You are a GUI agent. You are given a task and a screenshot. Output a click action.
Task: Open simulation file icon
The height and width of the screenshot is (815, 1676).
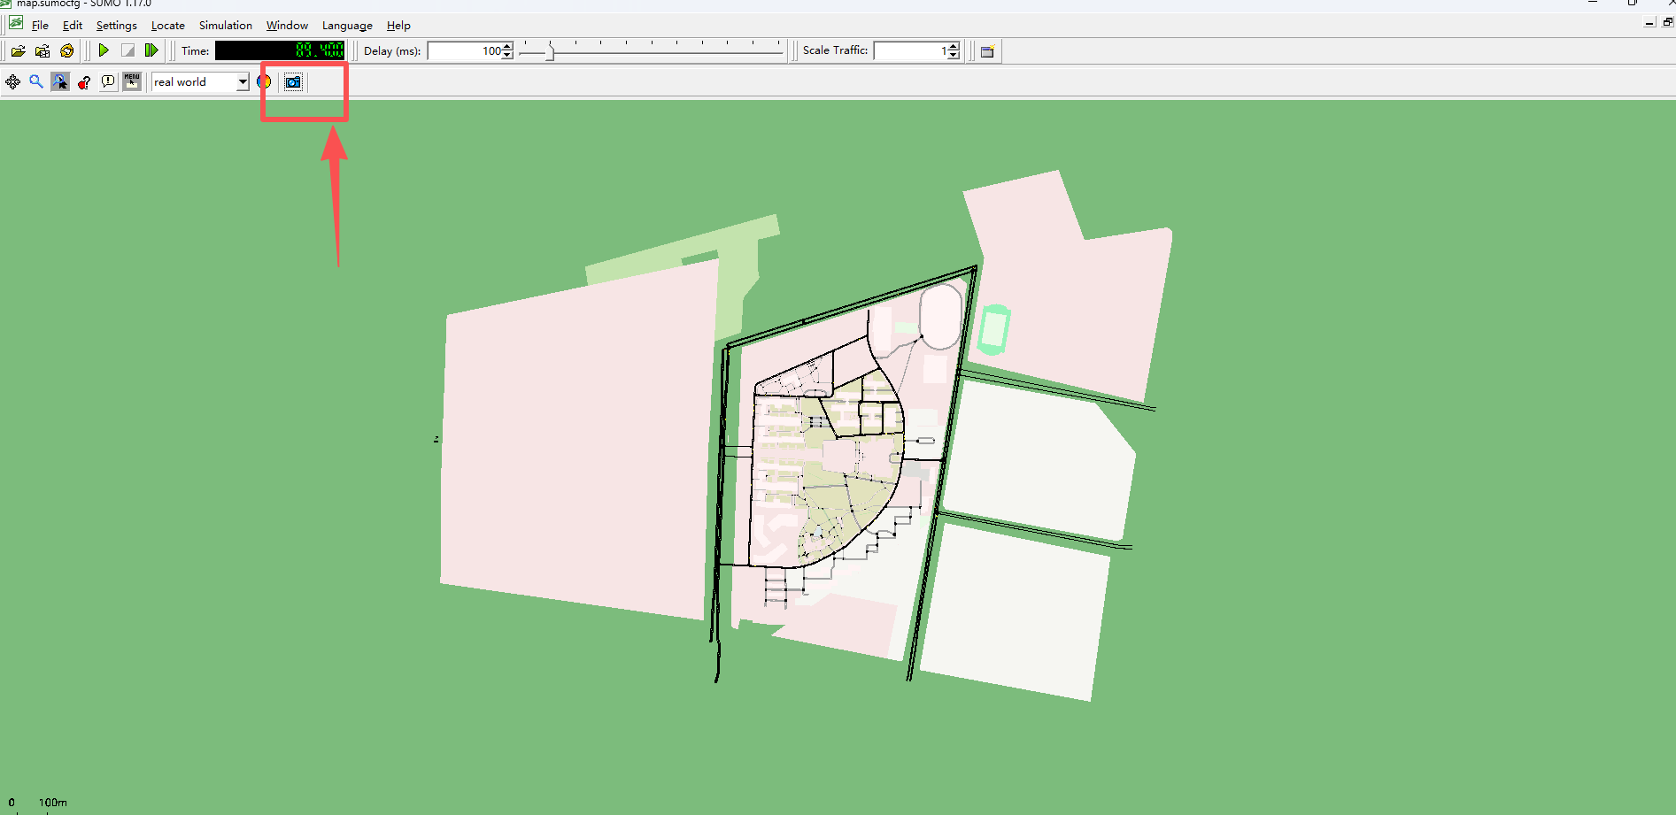pyautogui.click(x=18, y=51)
